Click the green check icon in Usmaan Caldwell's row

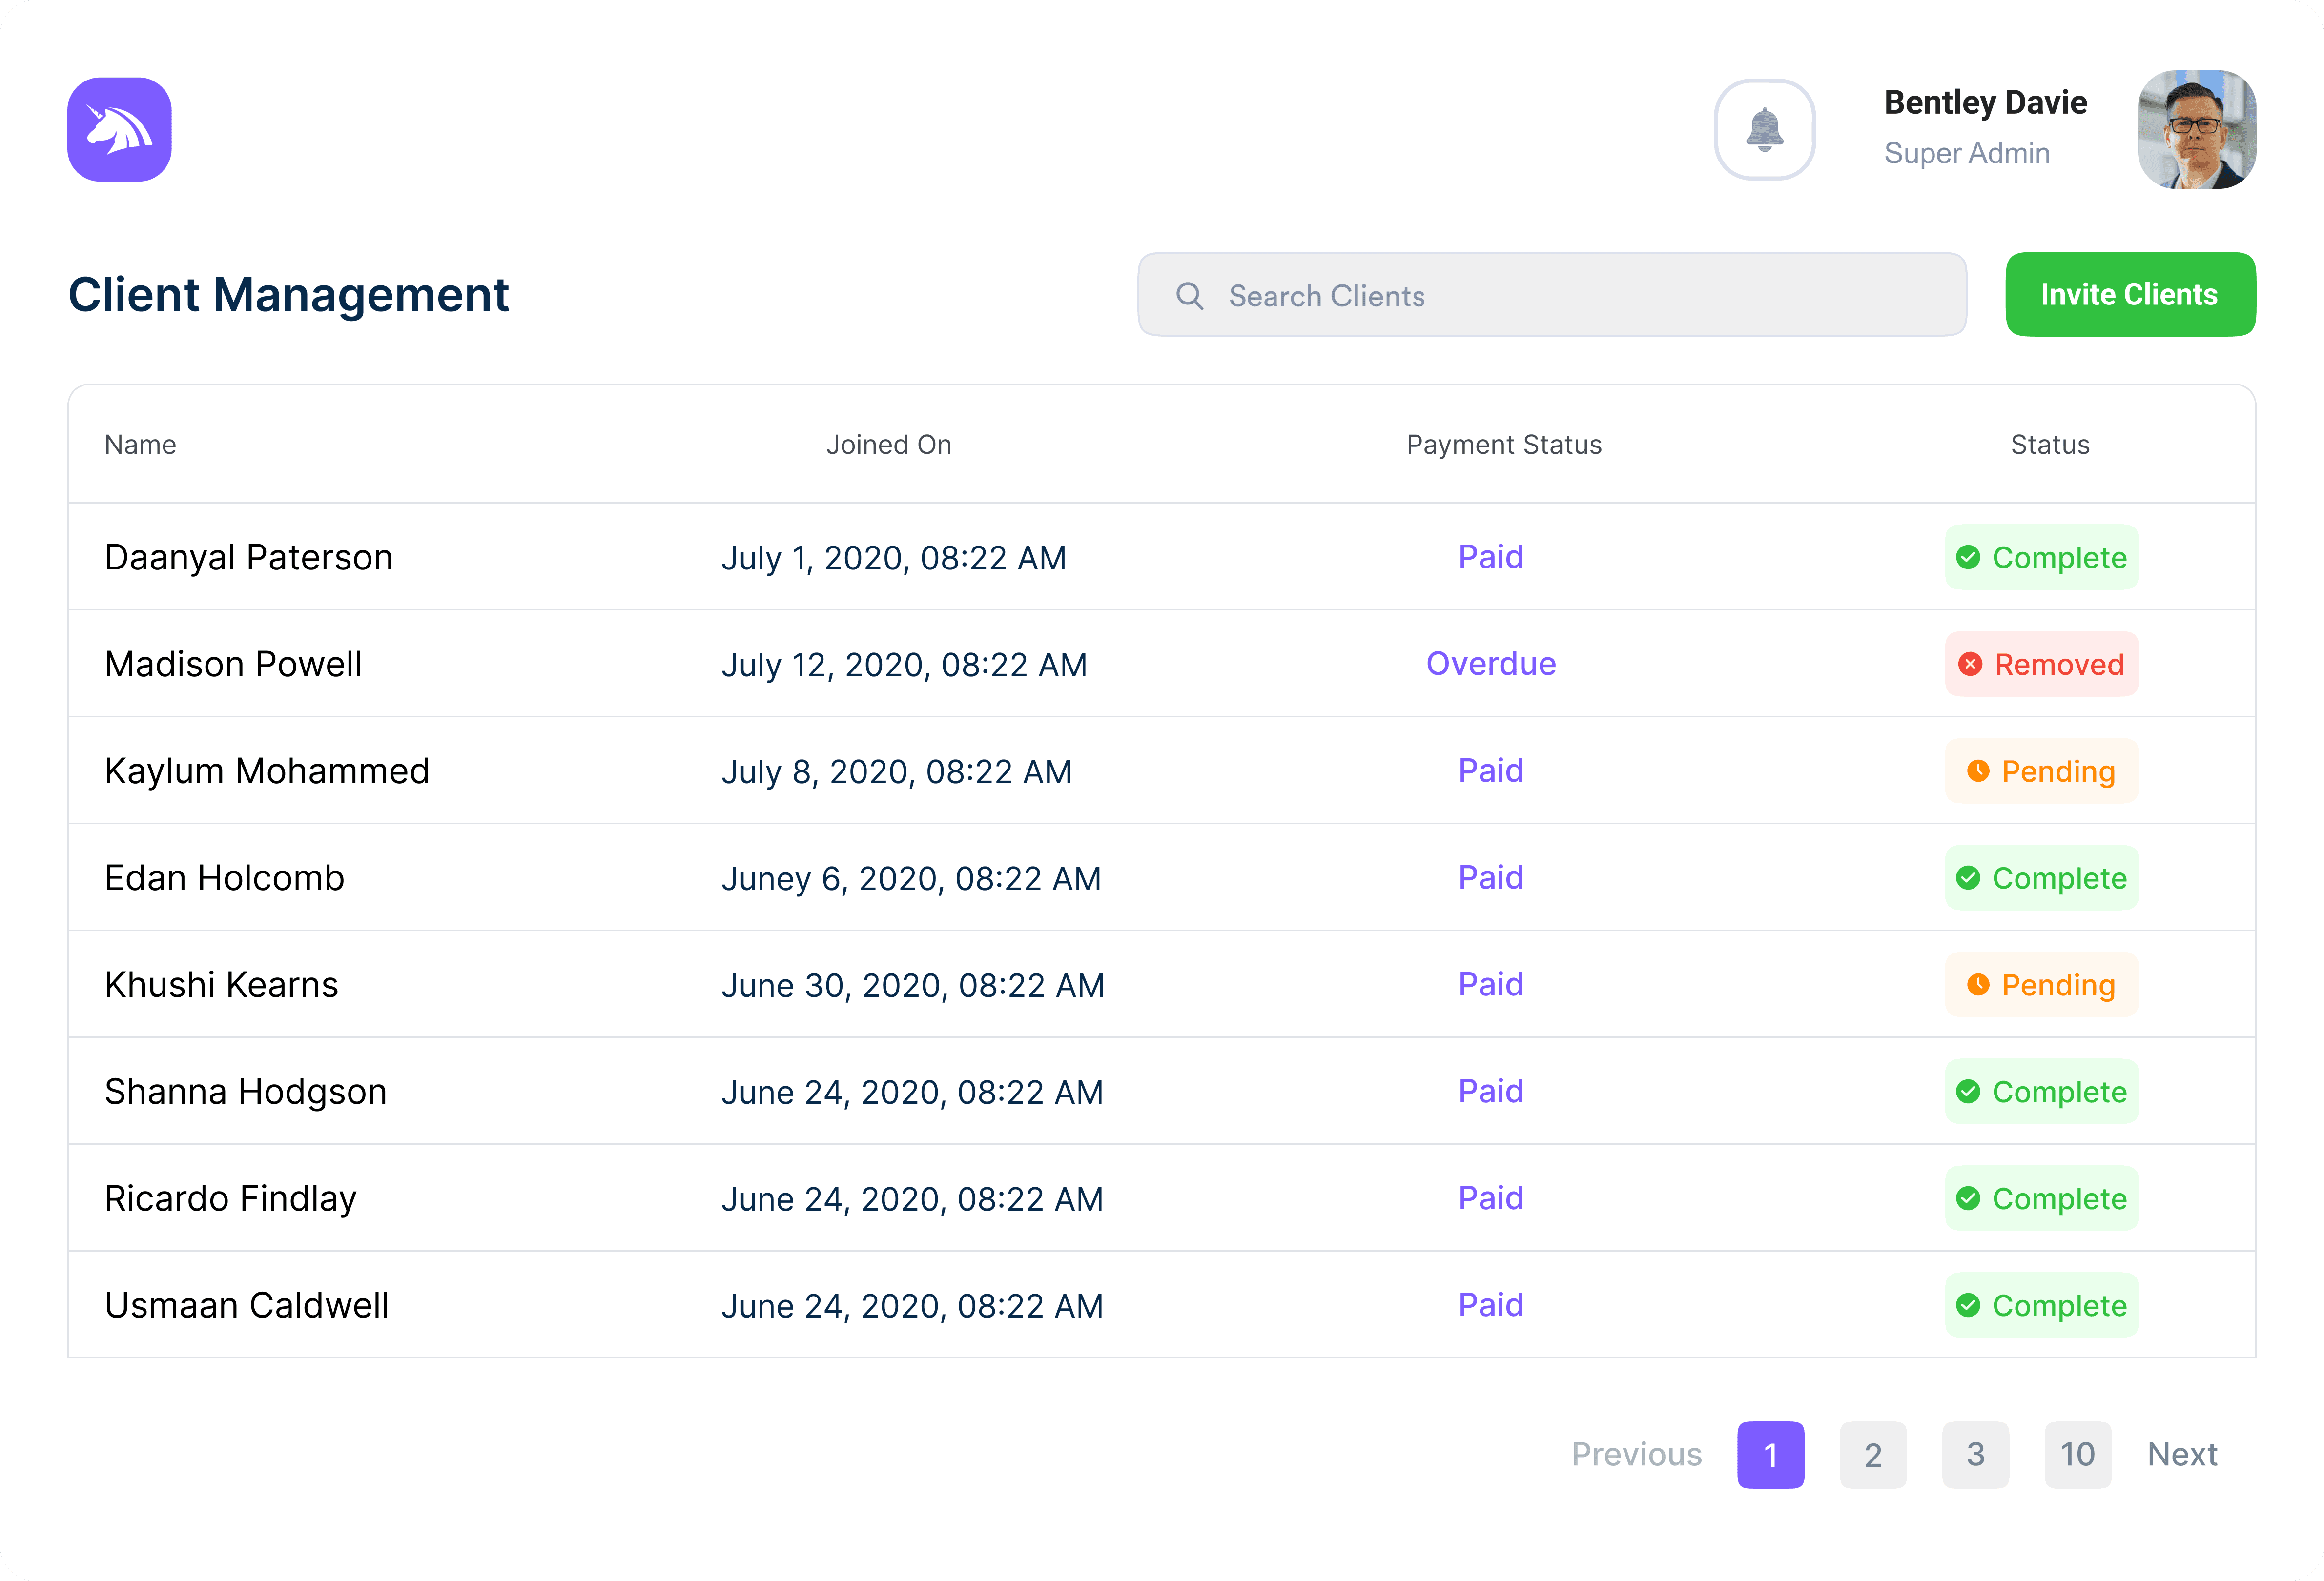[x=1967, y=1305]
